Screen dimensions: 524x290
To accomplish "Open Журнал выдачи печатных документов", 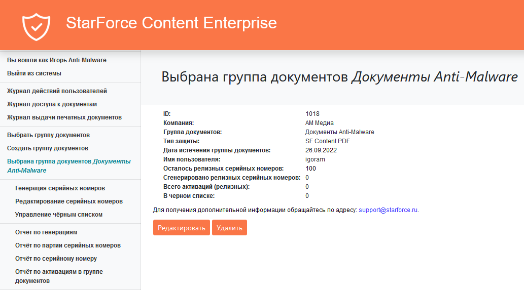I will pyautogui.click(x=64, y=117).
